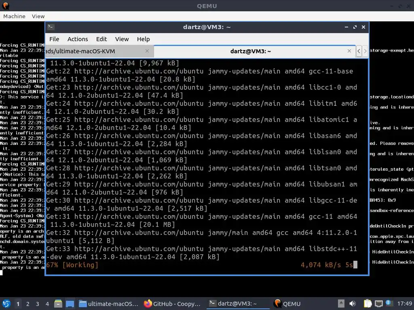Click the QEMU console cursor at bottom left
Viewport: 414px width, 310px height.
coord(1,272)
